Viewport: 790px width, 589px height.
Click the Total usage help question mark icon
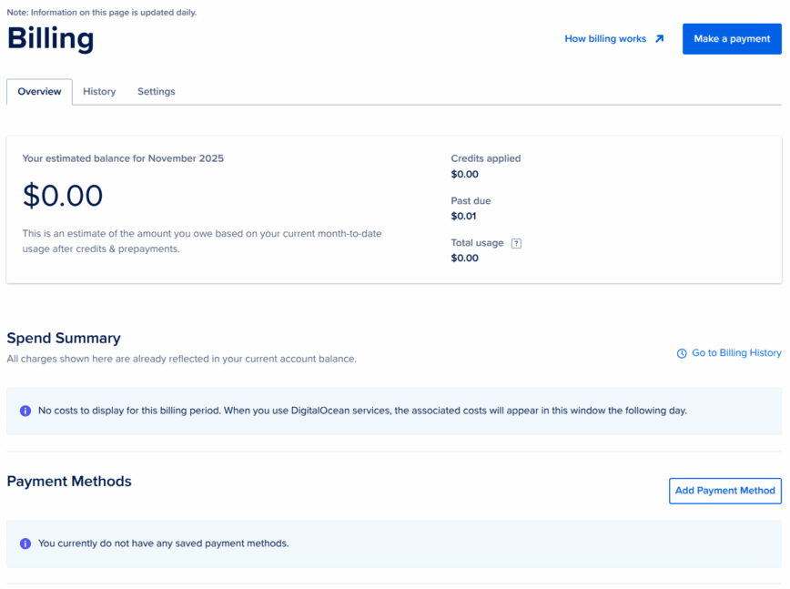coord(516,243)
